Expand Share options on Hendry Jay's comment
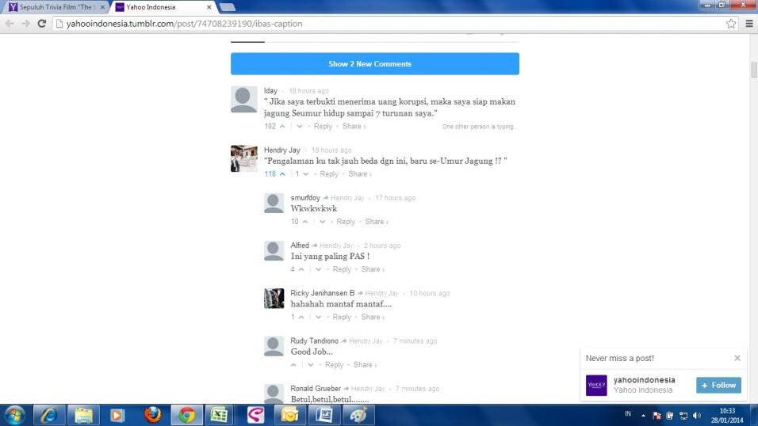The image size is (758, 426). [360, 174]
